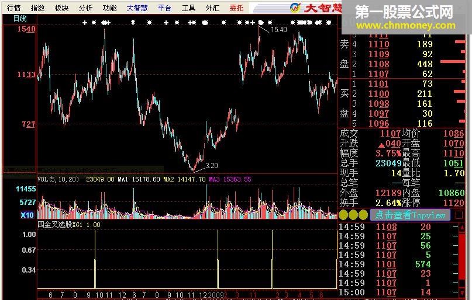Click the 最低 1051 low price value
The image size is (472, 300).
(454, 163)
